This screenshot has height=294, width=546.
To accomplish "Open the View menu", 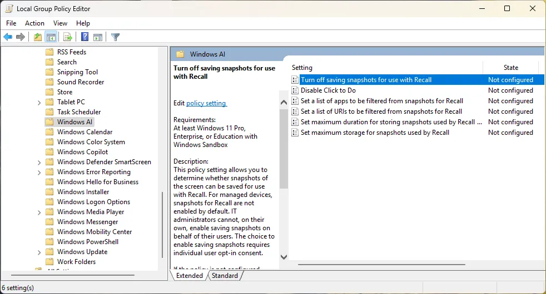I will point(60,23).
